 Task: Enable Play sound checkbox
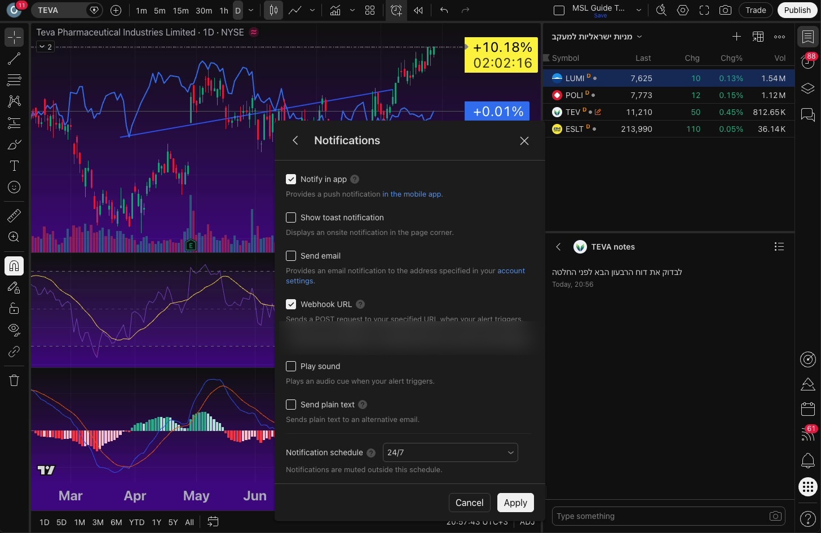coord(291,366)
